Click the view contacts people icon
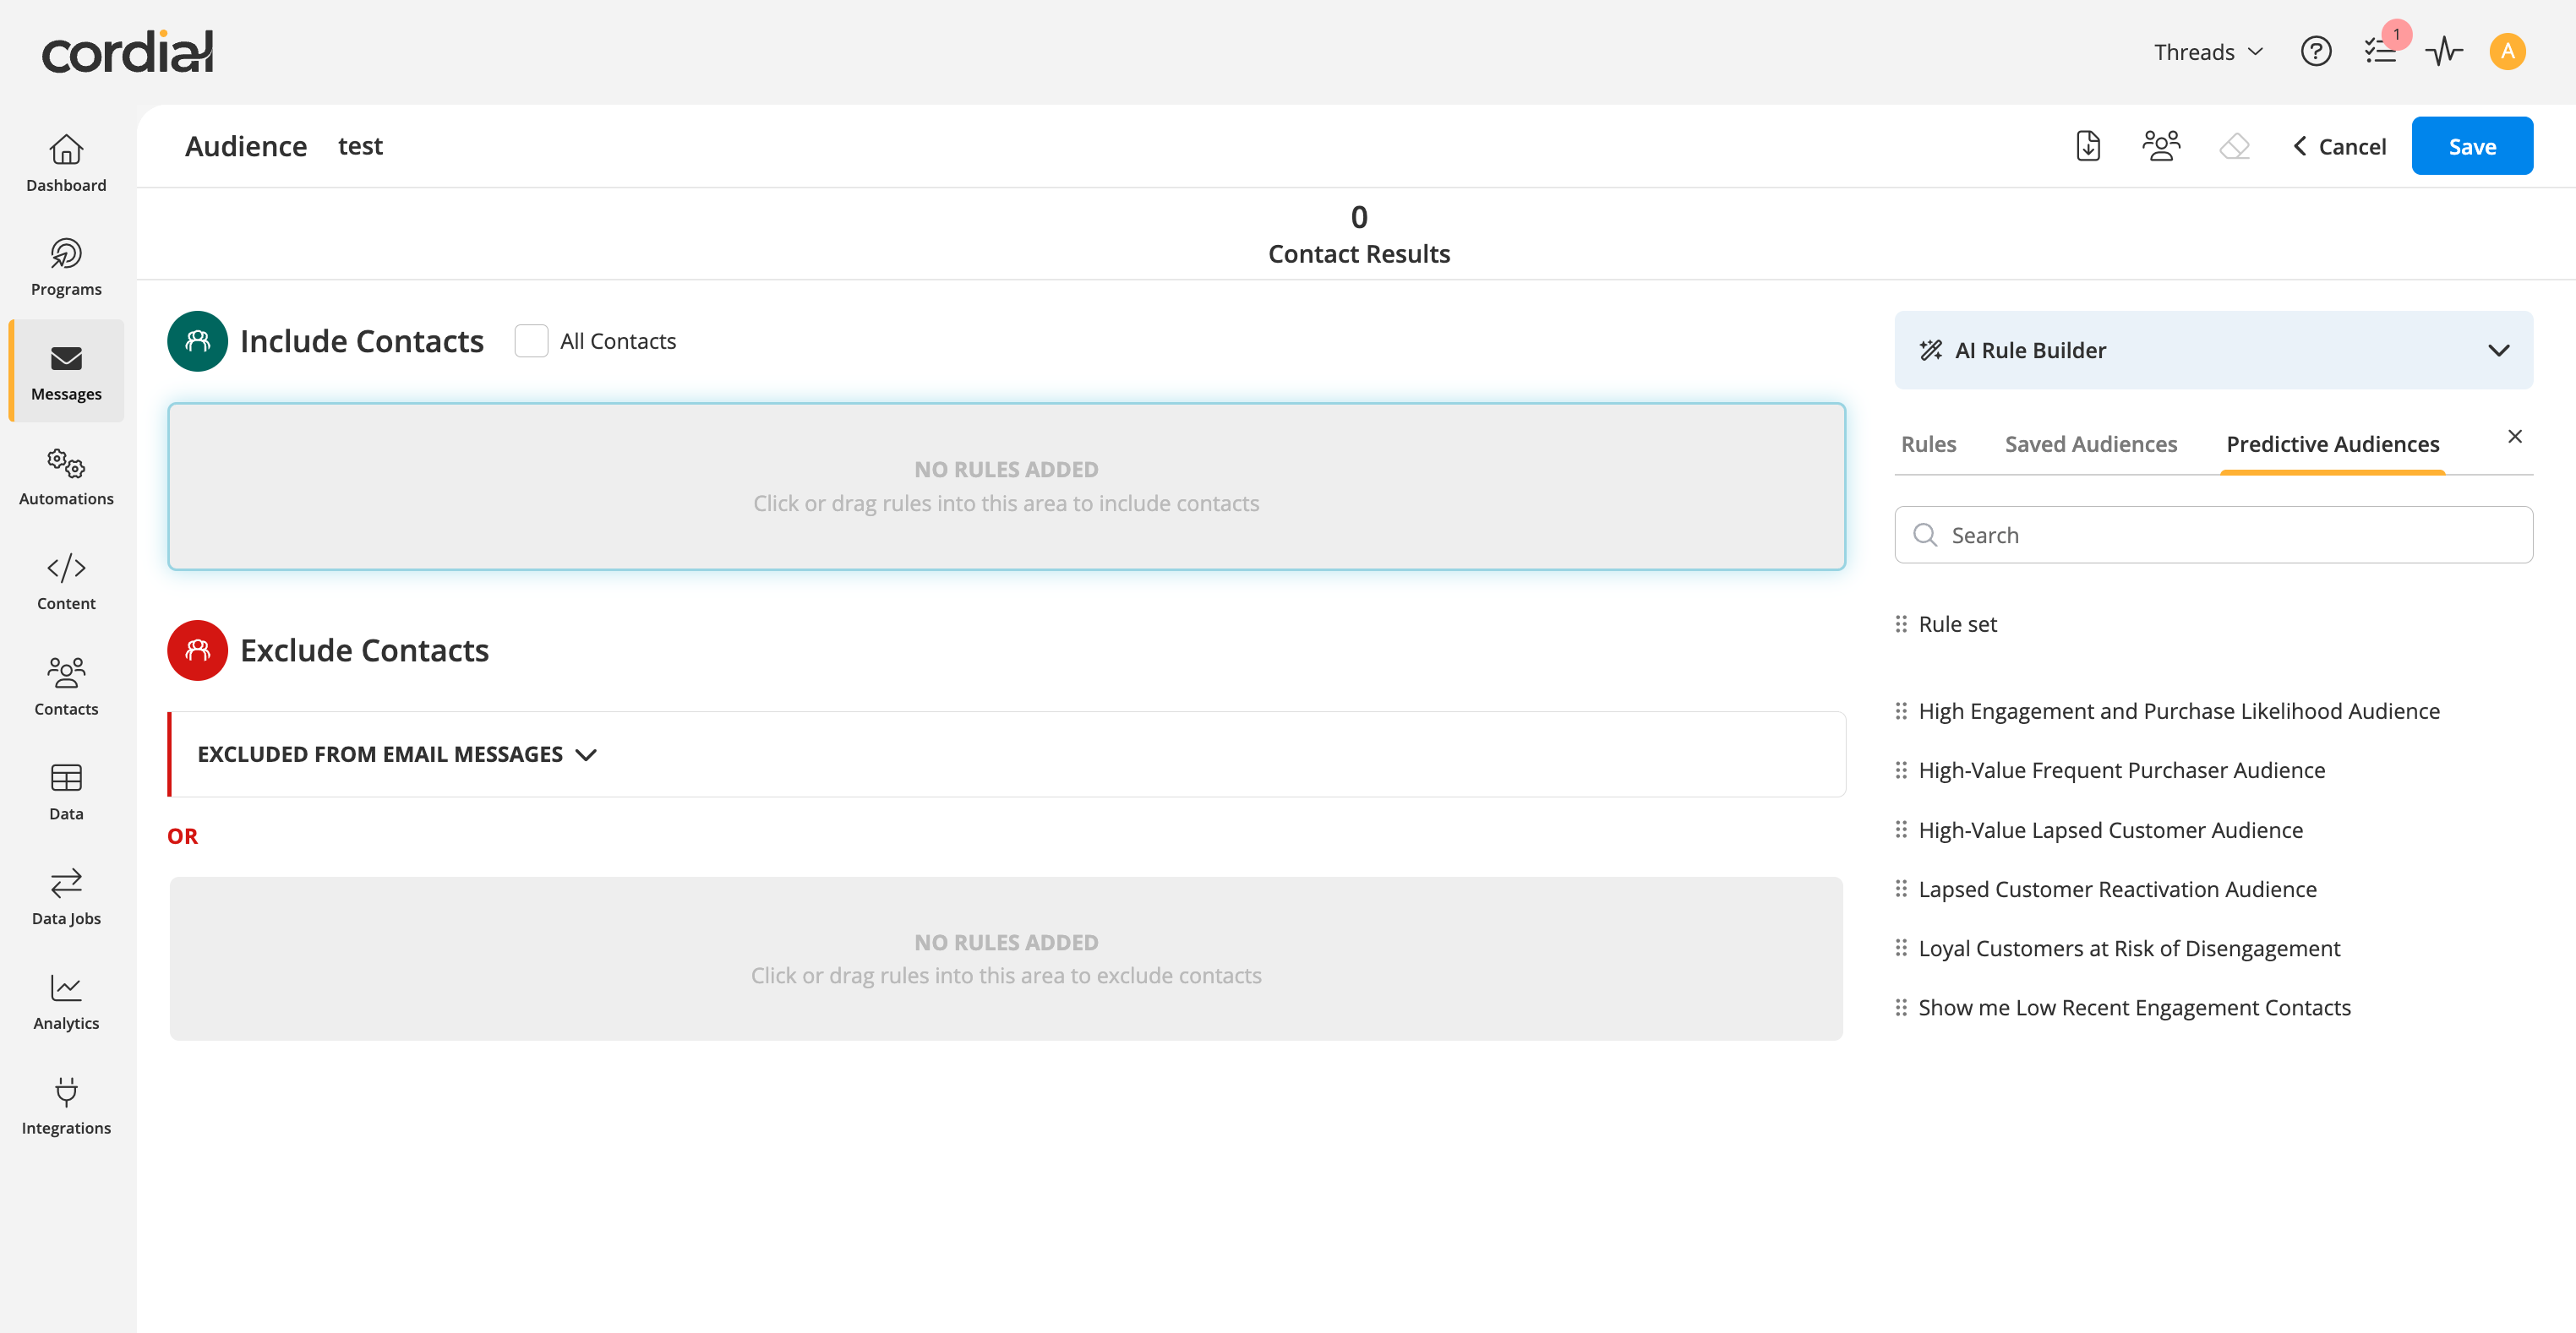Image resolution: width=2576 pixels, height=1333 pixels. coord(2161,146)
